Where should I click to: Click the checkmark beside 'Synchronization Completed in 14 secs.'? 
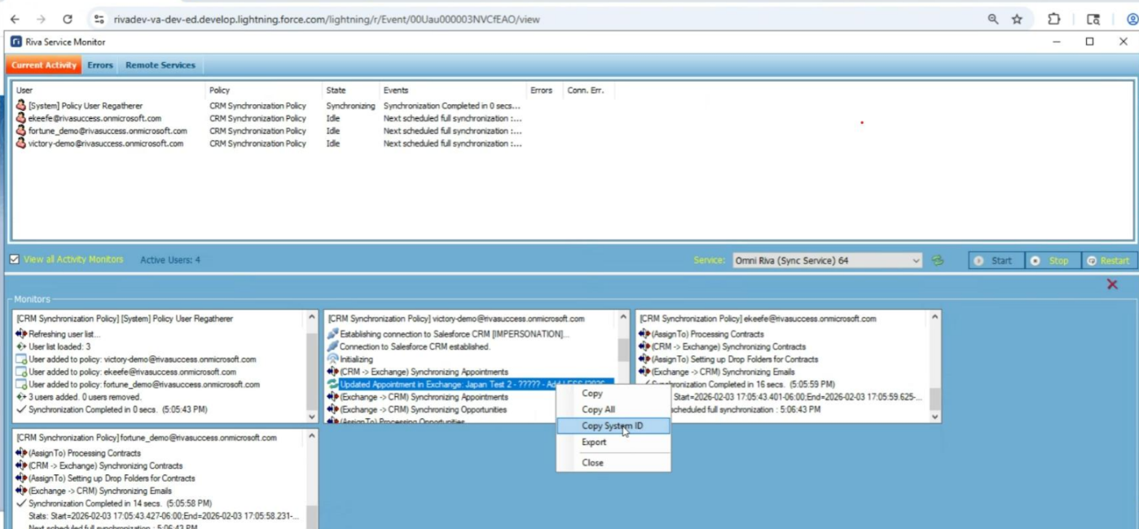[x=21, y=504]
